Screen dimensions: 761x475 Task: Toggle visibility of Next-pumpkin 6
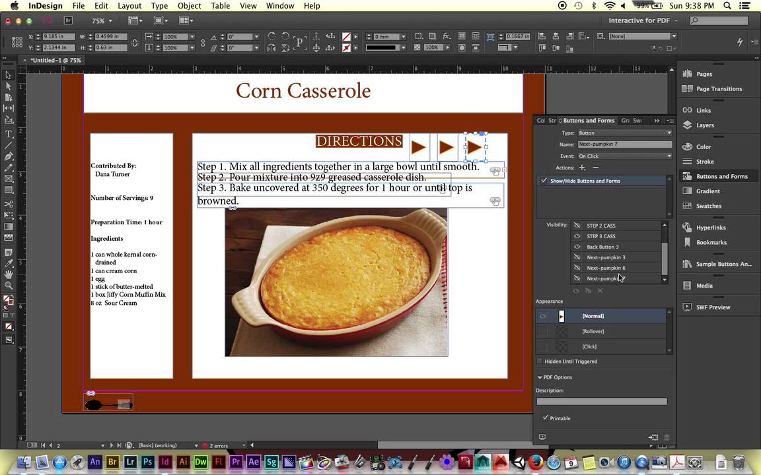point(577,268)
